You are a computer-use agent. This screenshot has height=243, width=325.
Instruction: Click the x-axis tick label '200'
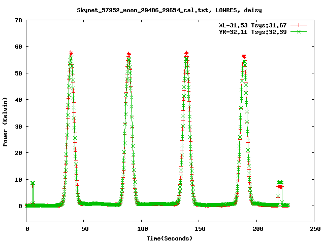pos(257,229)
